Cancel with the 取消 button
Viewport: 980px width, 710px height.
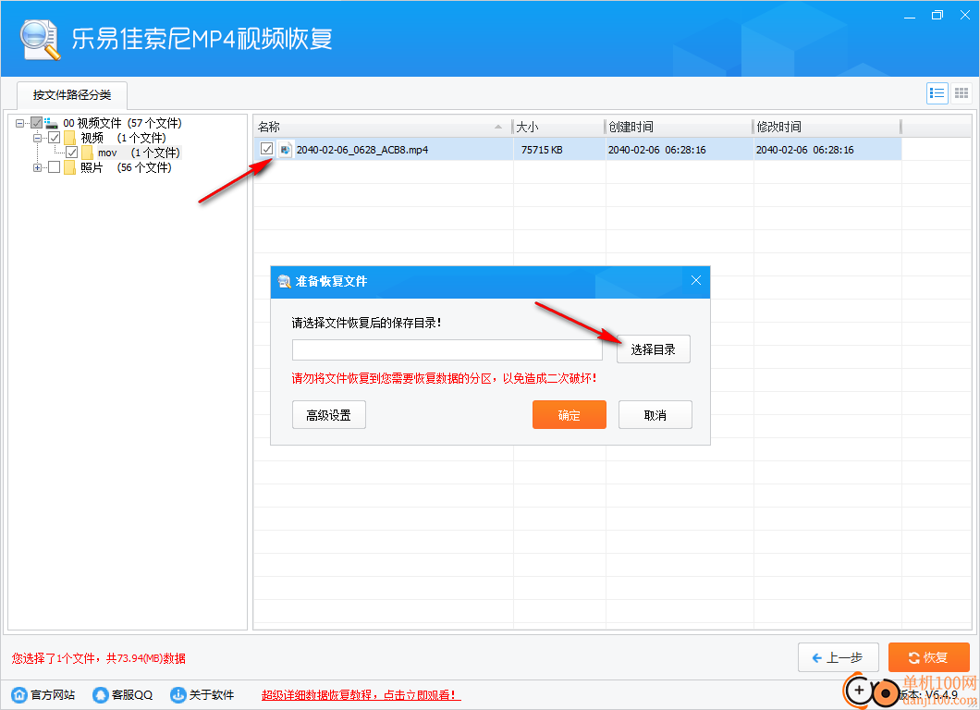coord(655,415)
